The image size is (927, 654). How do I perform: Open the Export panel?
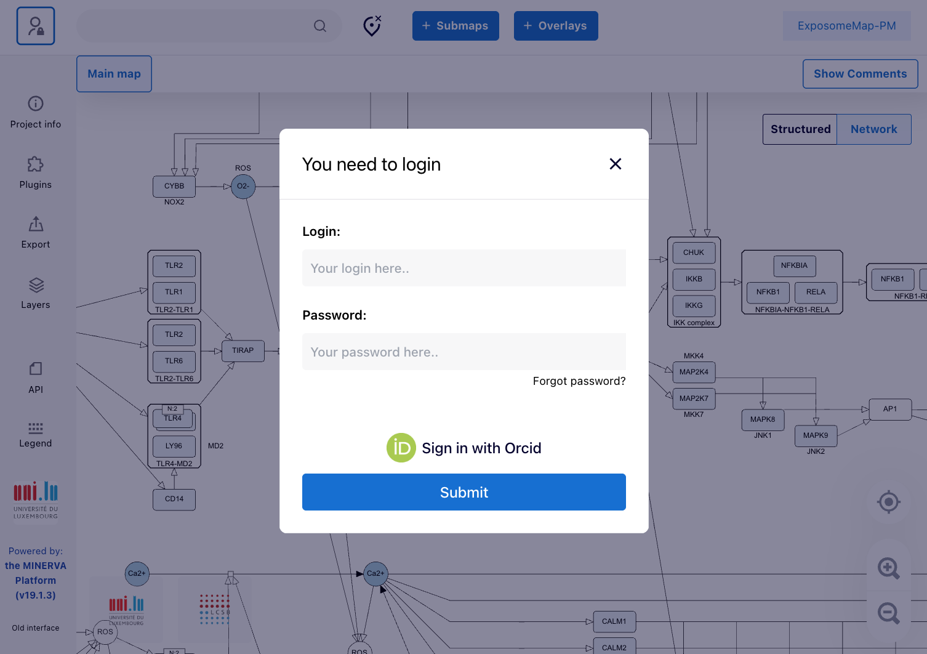click(36, 232)
